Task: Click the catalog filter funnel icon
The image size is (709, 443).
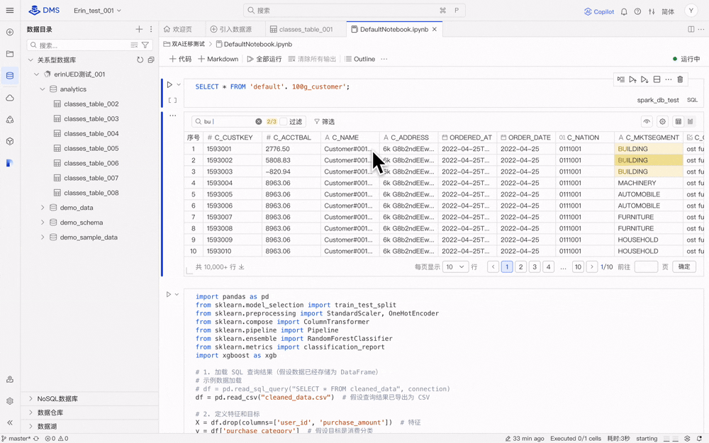Action: (145, 45)
